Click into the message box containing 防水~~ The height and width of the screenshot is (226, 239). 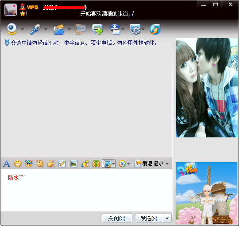pos(86,190)
